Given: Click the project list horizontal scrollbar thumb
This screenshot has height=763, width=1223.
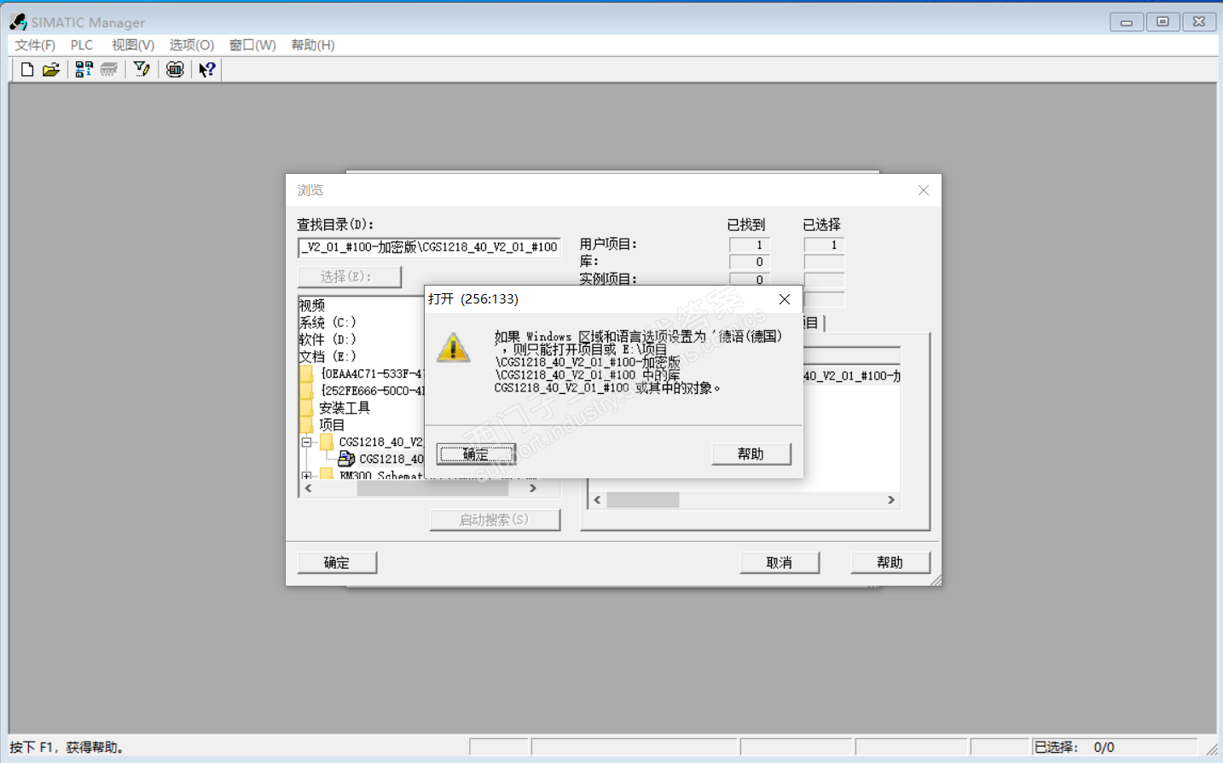Looking at the screenshot, I should coord(643,500).
